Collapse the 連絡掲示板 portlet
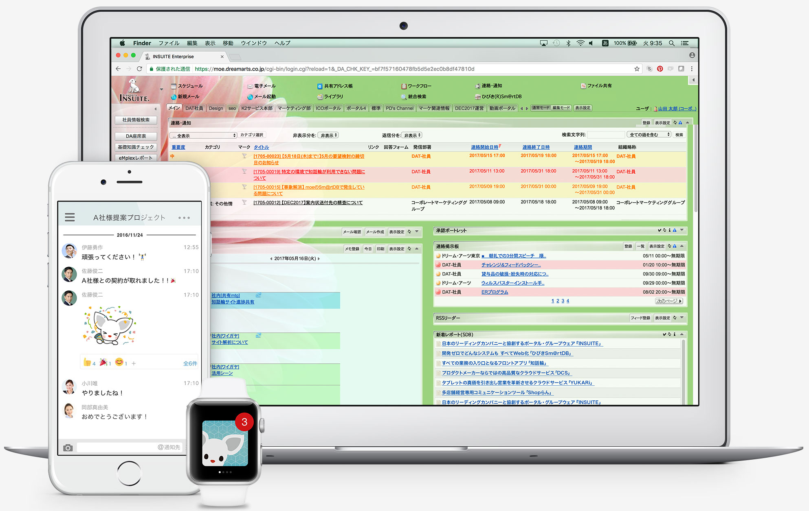The width and height of the screenshot is (809, 511). [682, 246]
